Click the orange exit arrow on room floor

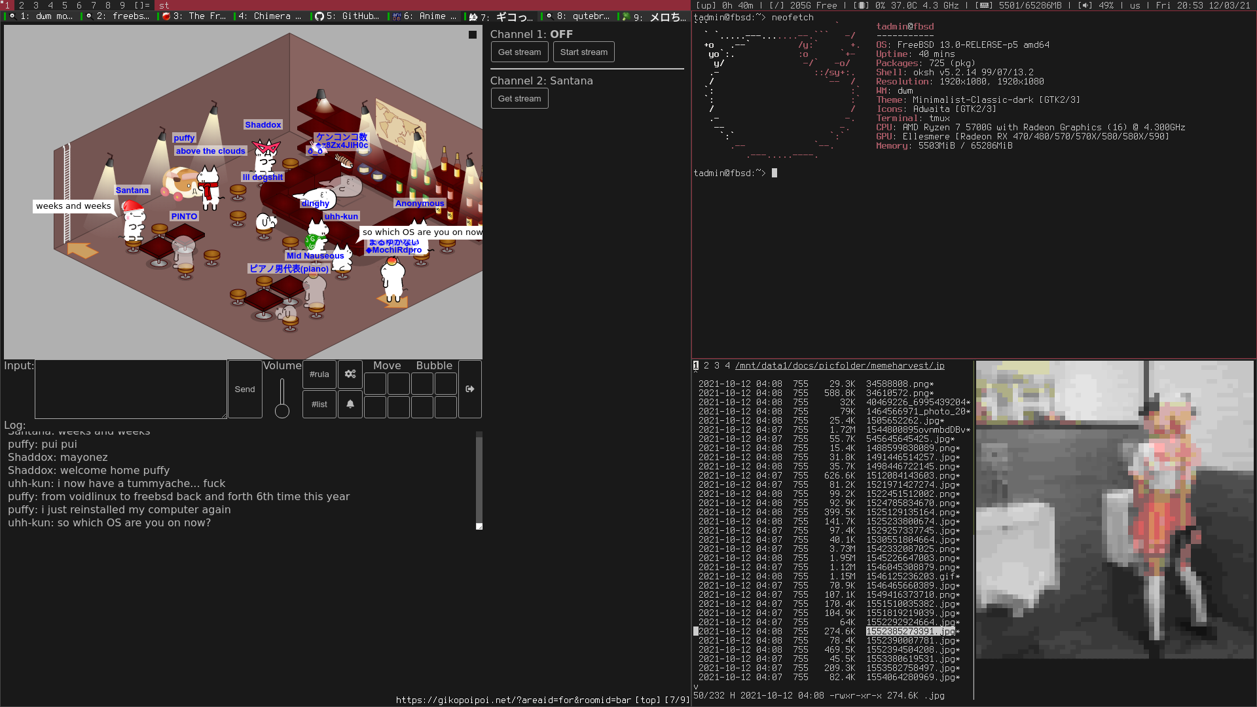[x=82, y=250]
